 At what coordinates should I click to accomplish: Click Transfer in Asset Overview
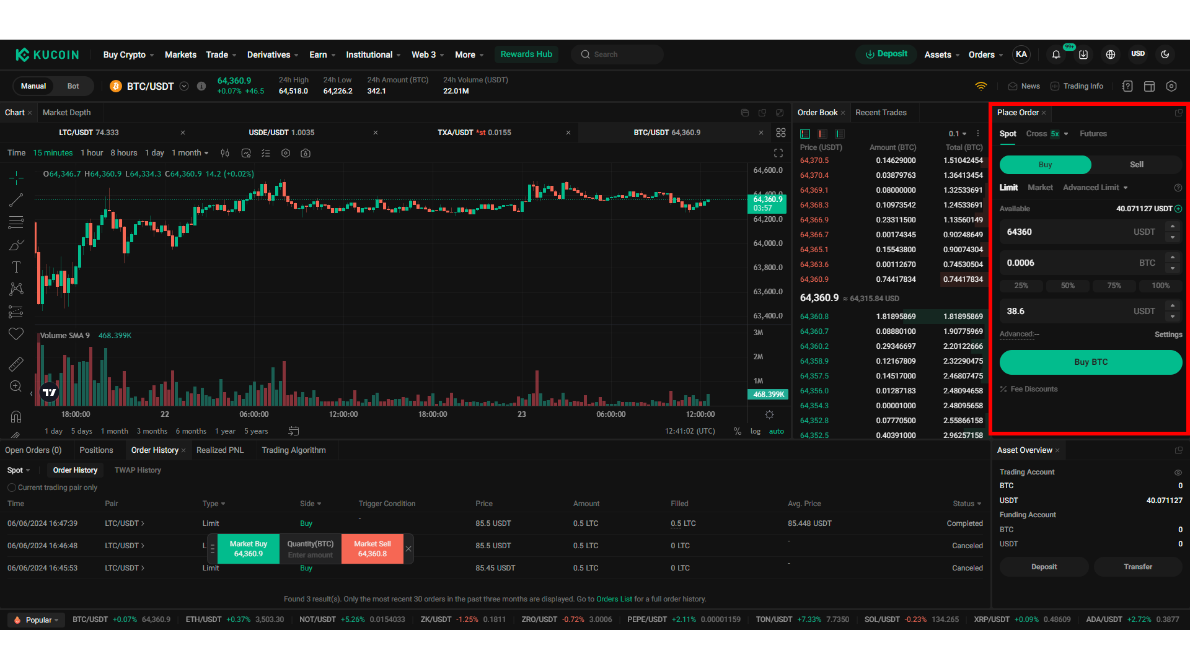click(x=1138, y=567)
